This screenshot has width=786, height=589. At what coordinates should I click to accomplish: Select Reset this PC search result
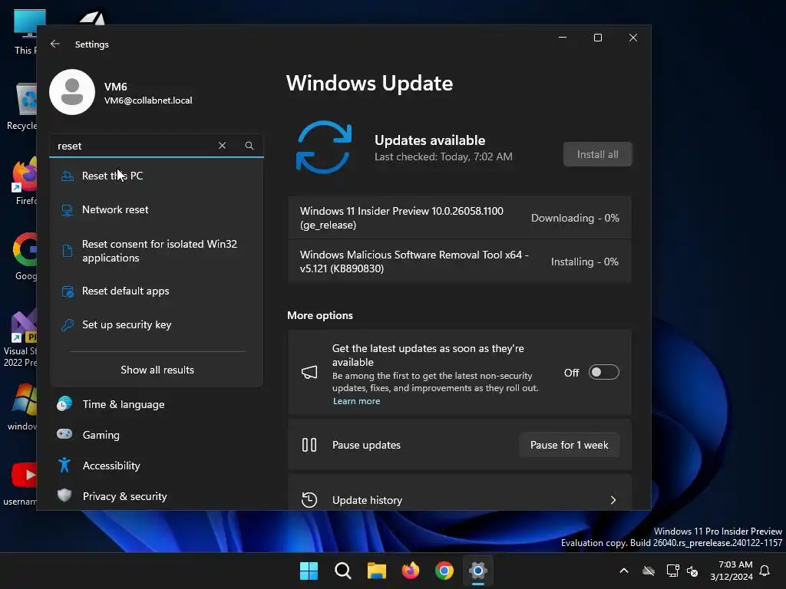point(157,176)
